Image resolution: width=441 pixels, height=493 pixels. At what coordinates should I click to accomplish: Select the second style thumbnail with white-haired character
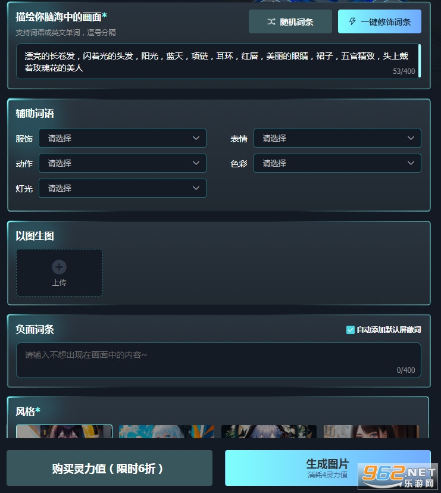(x=167, y=431)
